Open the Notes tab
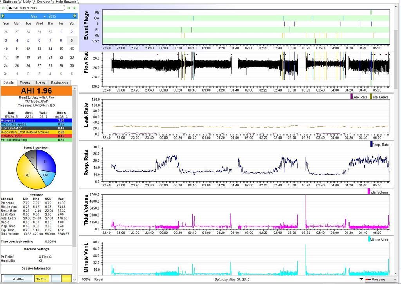The width and height of the screenshot is (401, 284). click(40, 83)
